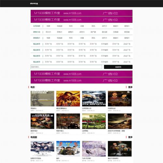This screenshot has width=163, height=163.
Task: Select 电影 in the 激情图片 row
Action: tap(48, 38)
